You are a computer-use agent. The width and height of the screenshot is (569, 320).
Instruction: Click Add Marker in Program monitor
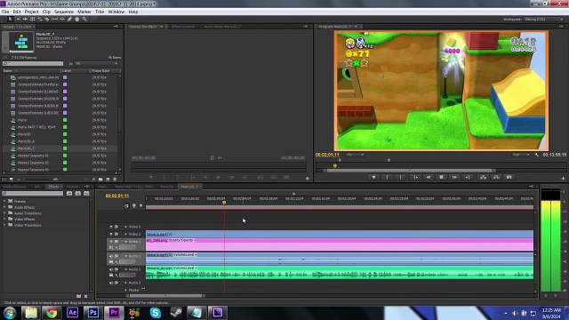pyautogui.click(x=373, y=177)
